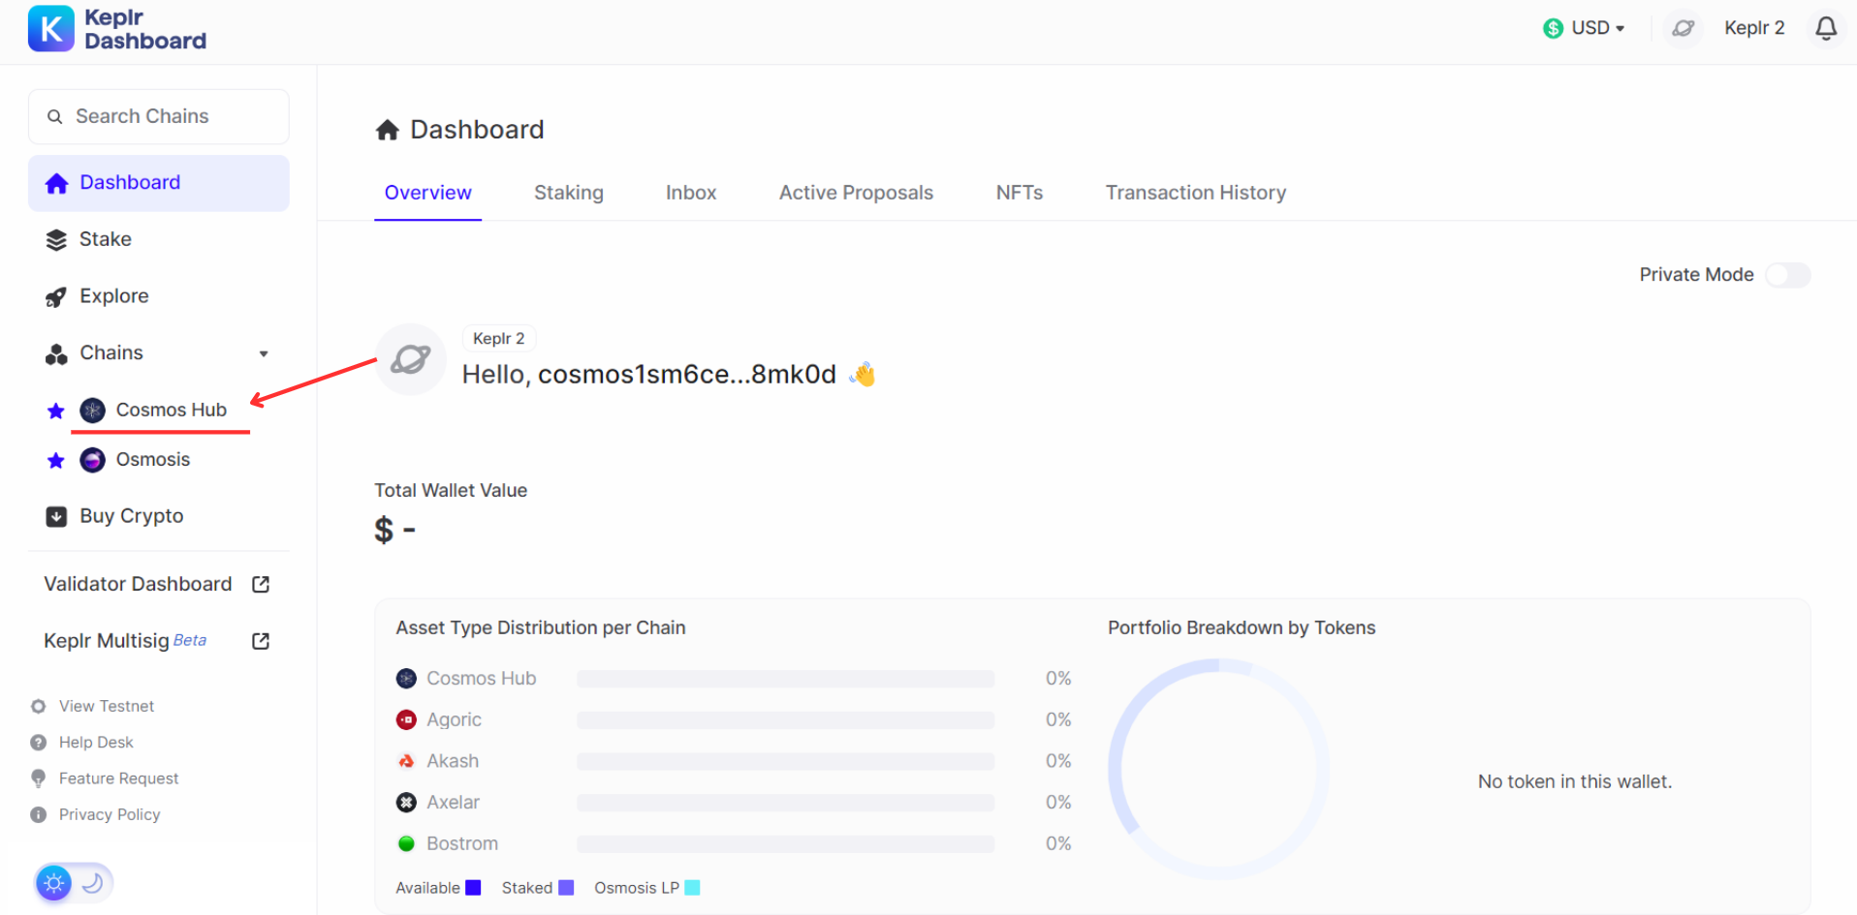Click the Keplr 2 wallet name badge

499,338
